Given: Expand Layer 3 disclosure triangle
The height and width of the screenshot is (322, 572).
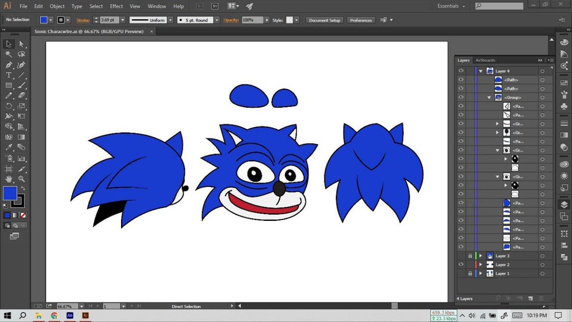Looking at the screenshot, I should 480,256.
